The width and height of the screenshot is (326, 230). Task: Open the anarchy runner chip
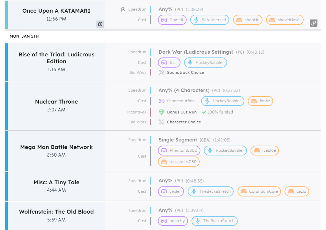click(173, 221)
